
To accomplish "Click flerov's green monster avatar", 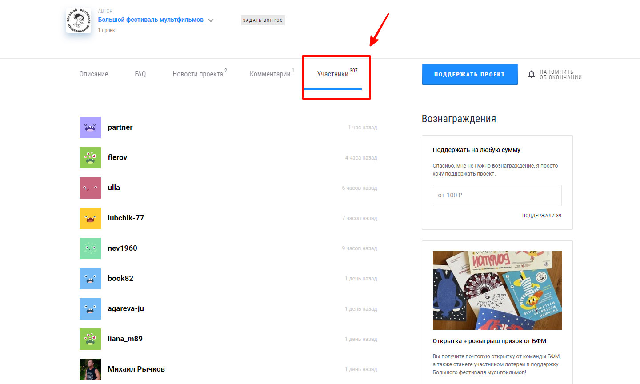I will tap(90, 158).
